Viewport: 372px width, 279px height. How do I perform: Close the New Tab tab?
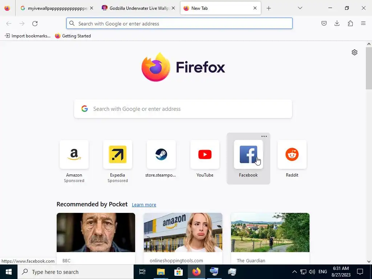pyautogui.click(x=255, y=8)
